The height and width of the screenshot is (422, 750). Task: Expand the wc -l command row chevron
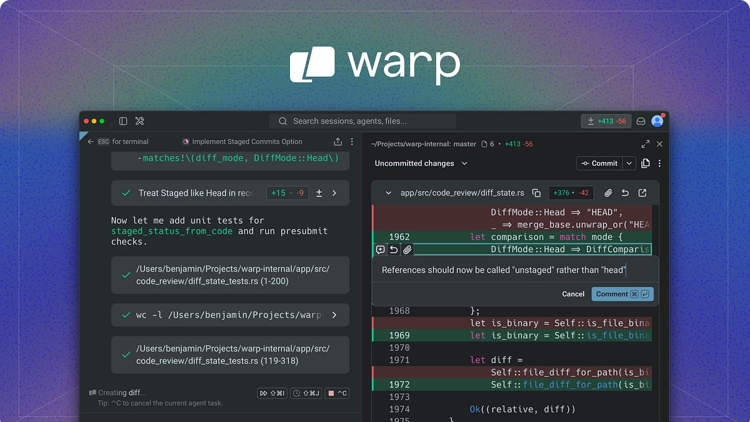click(x=334, y=315)
